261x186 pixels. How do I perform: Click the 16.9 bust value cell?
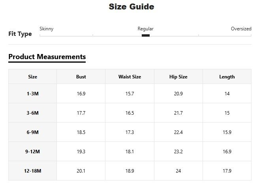(81, 94)
